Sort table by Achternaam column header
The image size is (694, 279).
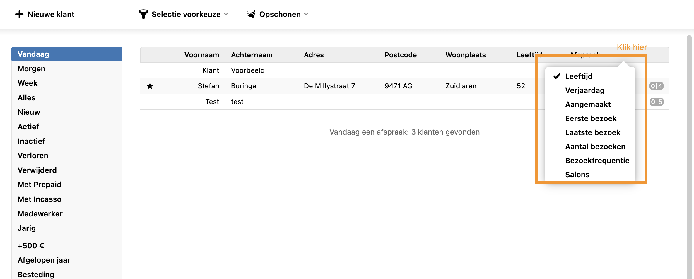click(x=252, y=55)
